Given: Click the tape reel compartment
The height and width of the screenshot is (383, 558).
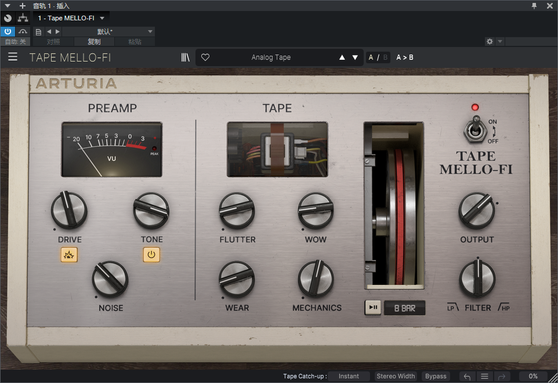Looking at the screenshot, I should coord(394,205).
